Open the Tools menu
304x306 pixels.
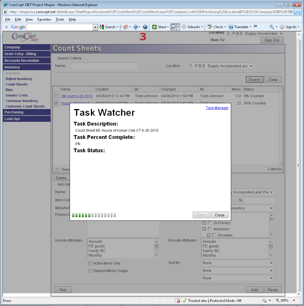tap(60, 19)
